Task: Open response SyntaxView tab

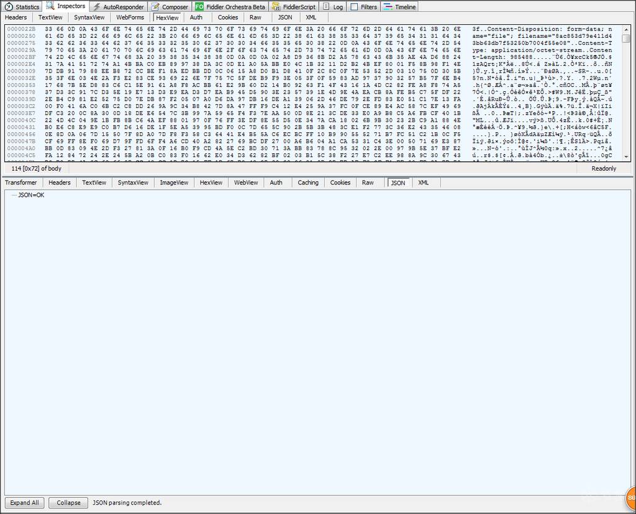Action: click(x=133, y=183)
